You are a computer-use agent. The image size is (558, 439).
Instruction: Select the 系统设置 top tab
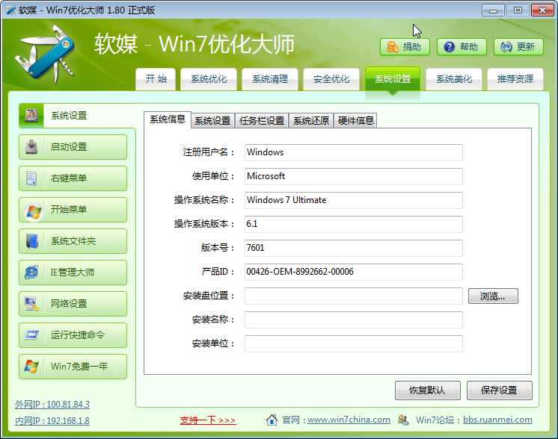click(x=393, y=79)
